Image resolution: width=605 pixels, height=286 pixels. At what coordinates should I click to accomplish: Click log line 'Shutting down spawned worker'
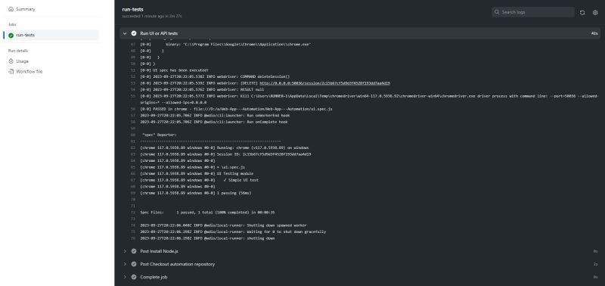point(223,225)
